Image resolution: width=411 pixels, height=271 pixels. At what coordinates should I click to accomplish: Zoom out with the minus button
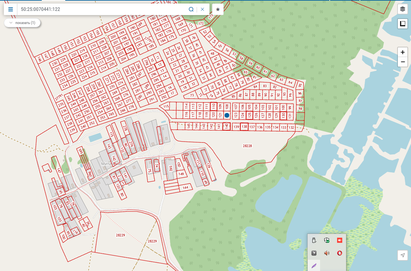pos(403,62)
